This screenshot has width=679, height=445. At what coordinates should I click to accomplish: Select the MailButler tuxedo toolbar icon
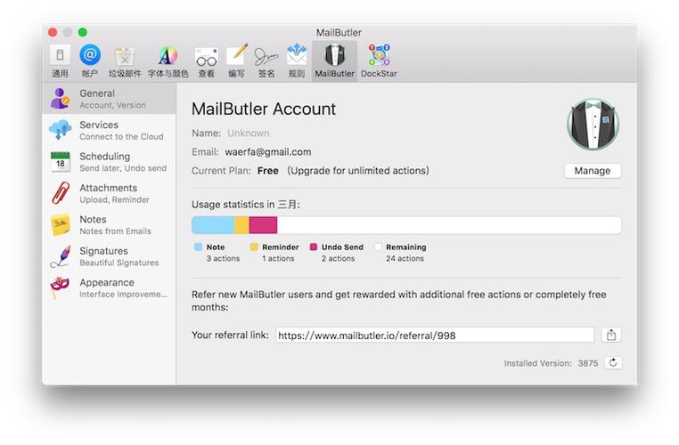(x=334, y=55)
